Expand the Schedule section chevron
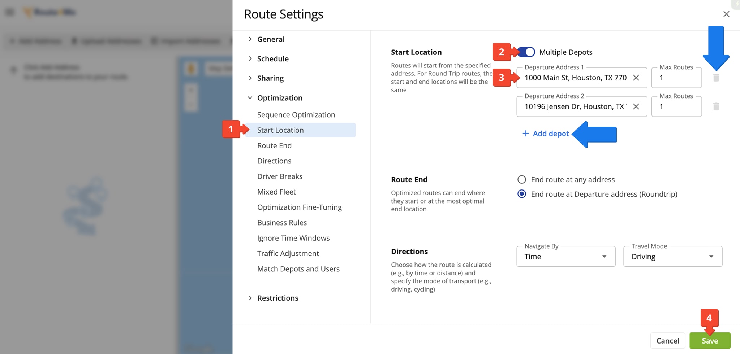 (x=250, y=58)
